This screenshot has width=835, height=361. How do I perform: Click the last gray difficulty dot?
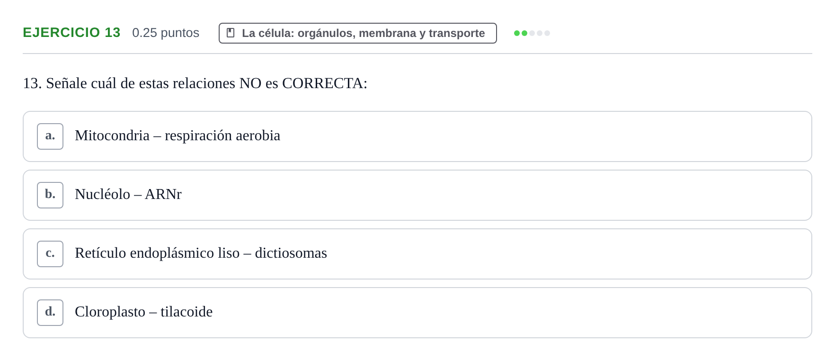tap(547, 33)
